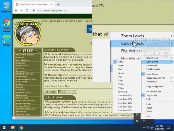Choose Fix Window Size
The height and width of the screenshot is (131, 174).
pyautogui.click(x=157, y=92)
